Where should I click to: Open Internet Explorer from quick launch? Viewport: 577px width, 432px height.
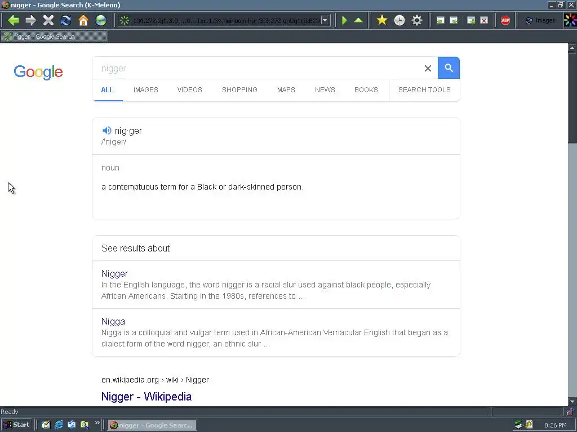click(x=59, y=425)
